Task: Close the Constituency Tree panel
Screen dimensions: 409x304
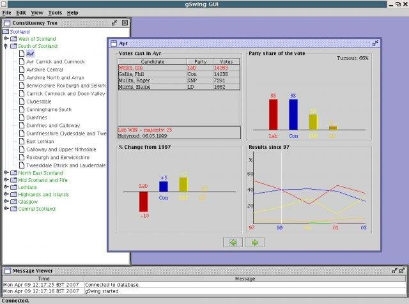Action: tap(125, 23)
